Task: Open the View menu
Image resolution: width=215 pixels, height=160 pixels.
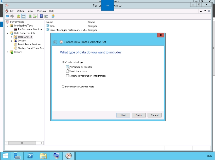Action: pyautogui.click(x=30, y=11)
